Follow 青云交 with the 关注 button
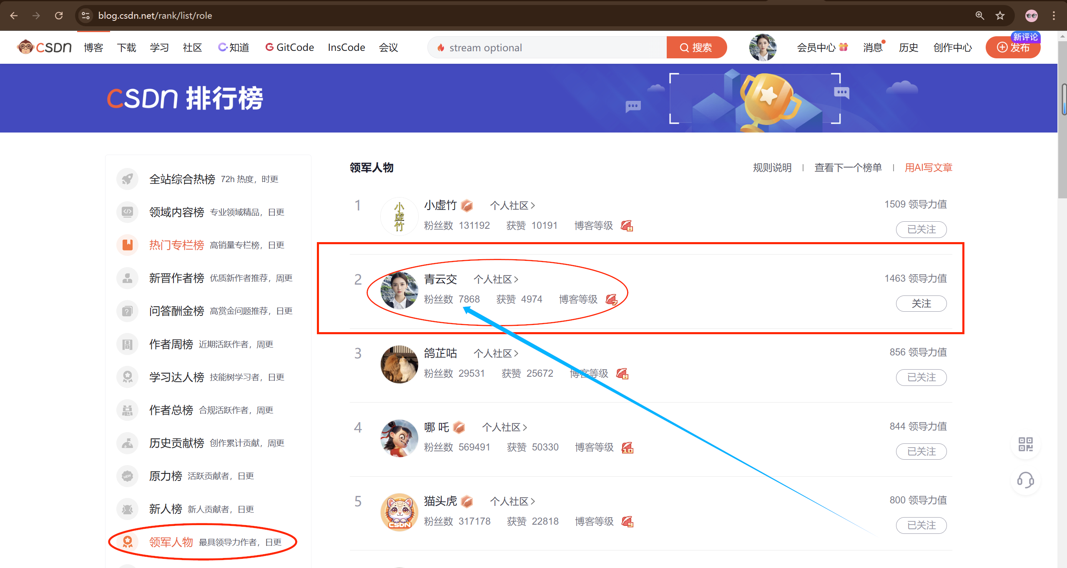The image size is (1067, 568). 921,303
